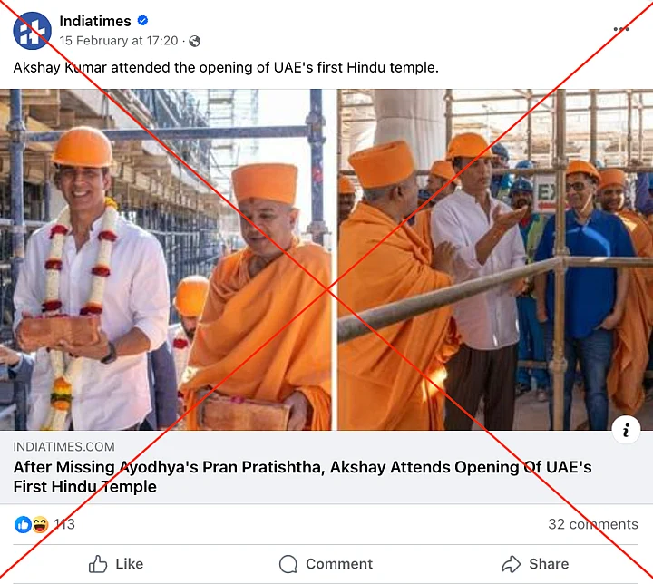This screenshot has width=653, height=584.
Task: Click the INDIATIMES.COM source domain
Action: (x=63, y=446)
